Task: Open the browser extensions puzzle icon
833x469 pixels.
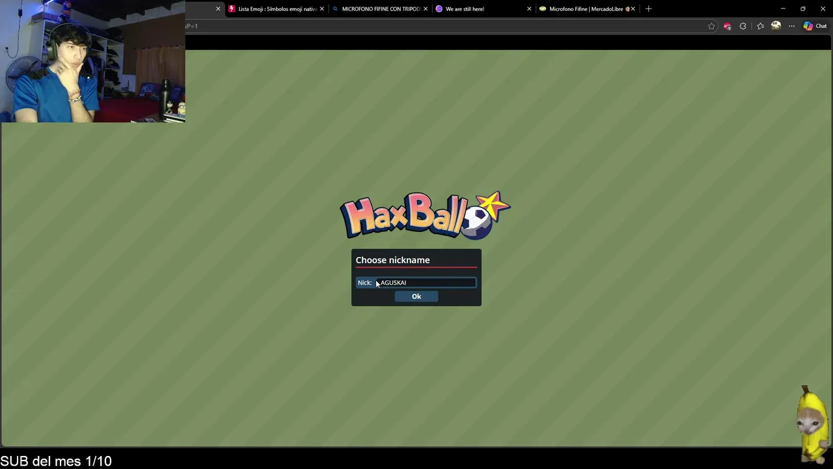Action: (743, 26)
